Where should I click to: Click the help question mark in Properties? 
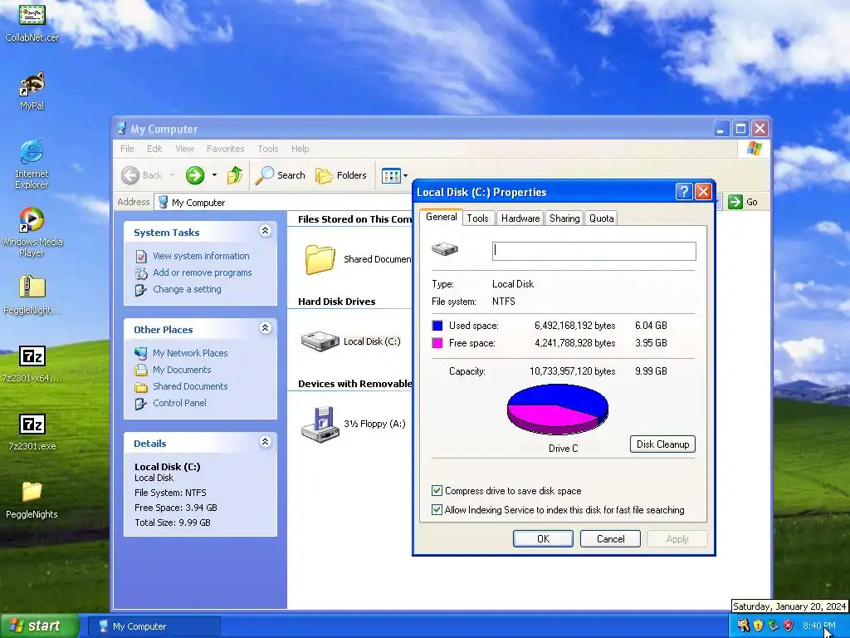point(684,192)
